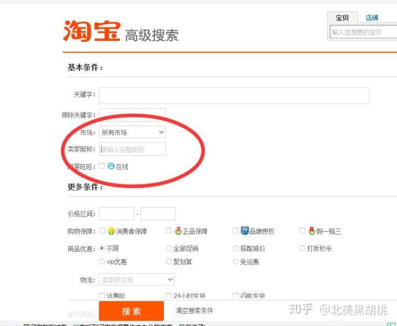Viewport: 397px width, 326px height.
Task: Tick the 24小时发货 checkbox
Action: 169,296
